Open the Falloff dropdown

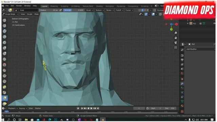[119, 10]
